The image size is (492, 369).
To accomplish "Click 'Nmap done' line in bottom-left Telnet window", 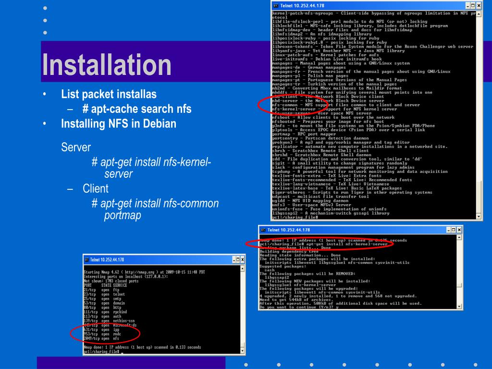I will click(142, 347).
